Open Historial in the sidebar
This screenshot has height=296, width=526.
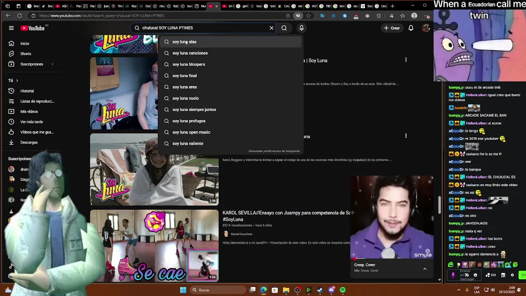click(x=33, y=91)
